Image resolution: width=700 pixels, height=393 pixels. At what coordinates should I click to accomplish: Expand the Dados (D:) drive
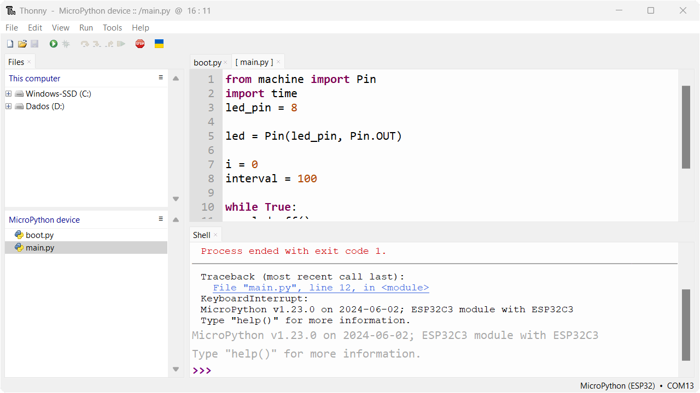click(x=8, y=106)
